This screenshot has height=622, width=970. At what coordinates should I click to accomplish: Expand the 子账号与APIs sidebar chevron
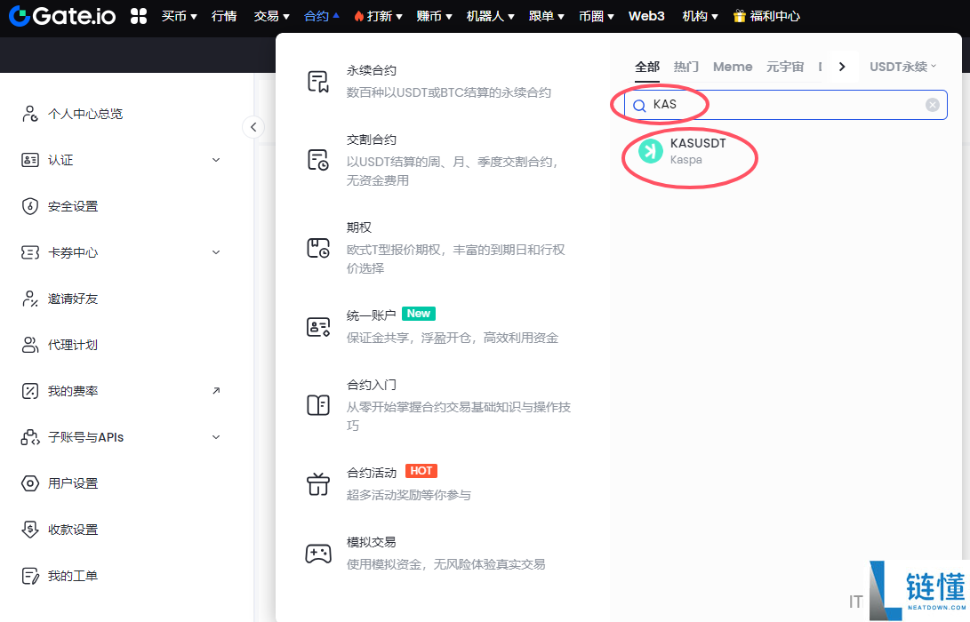tap(216, 437)
